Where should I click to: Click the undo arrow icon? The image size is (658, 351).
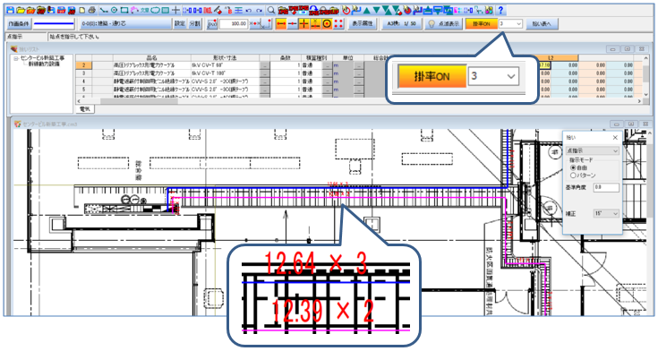point(249,10)
